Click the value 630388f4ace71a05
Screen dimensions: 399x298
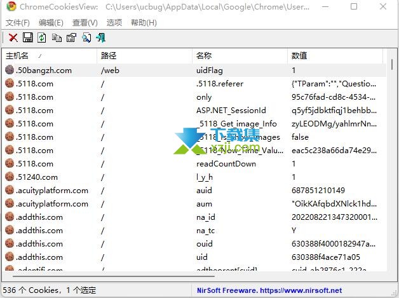(326, 257)
